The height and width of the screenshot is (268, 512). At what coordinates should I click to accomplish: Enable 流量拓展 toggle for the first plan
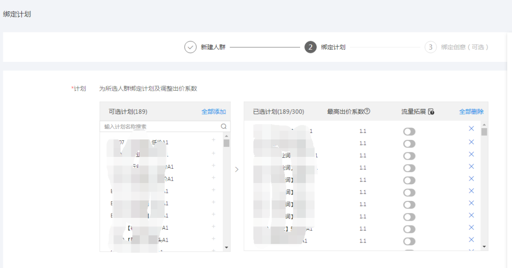point(409,131)
